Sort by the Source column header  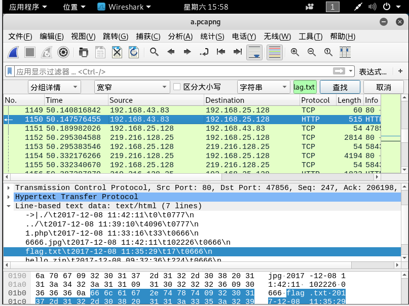(156, 100)
